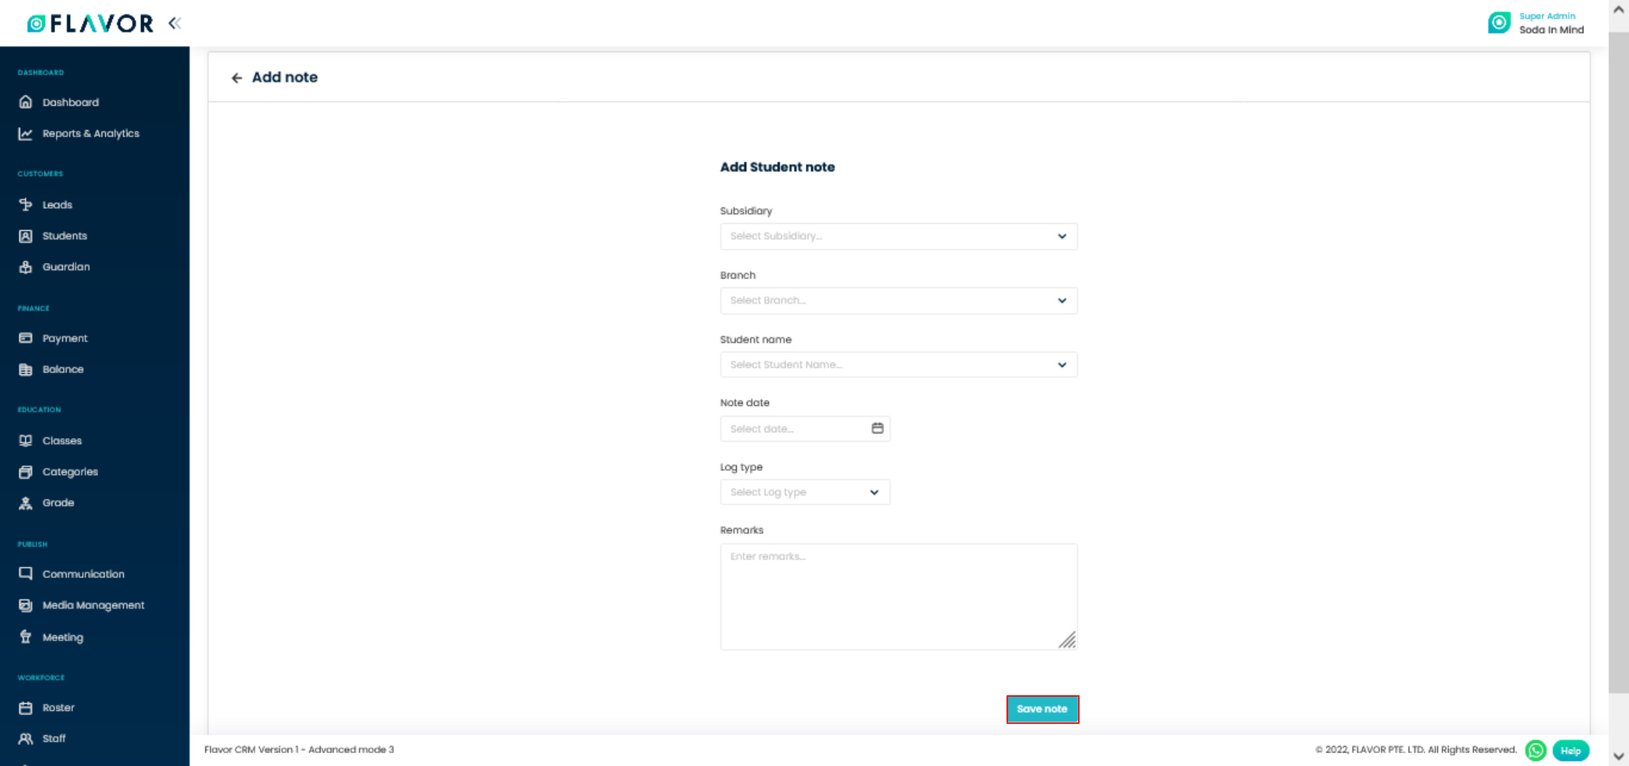Screen dimensions: 1629x766
Task: Click the Leads signpost icon
Action: [26, 204]
